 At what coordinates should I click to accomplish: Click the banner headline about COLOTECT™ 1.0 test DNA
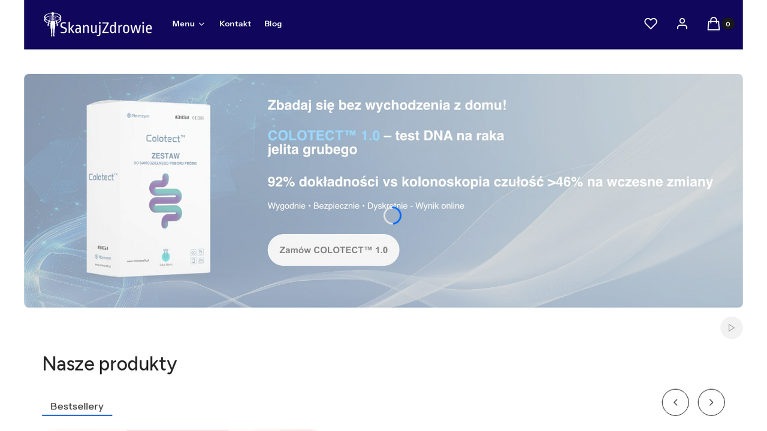click(386, 142)
